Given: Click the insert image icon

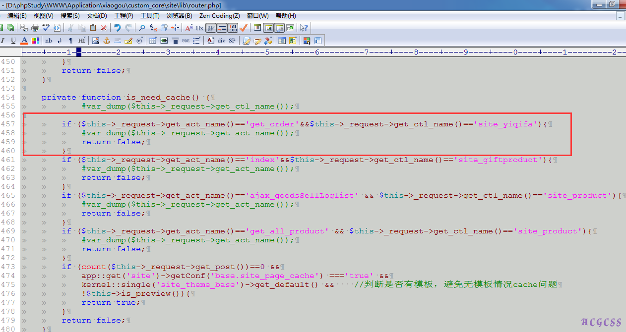Looking at the screenshot, I should pos(95,41).
